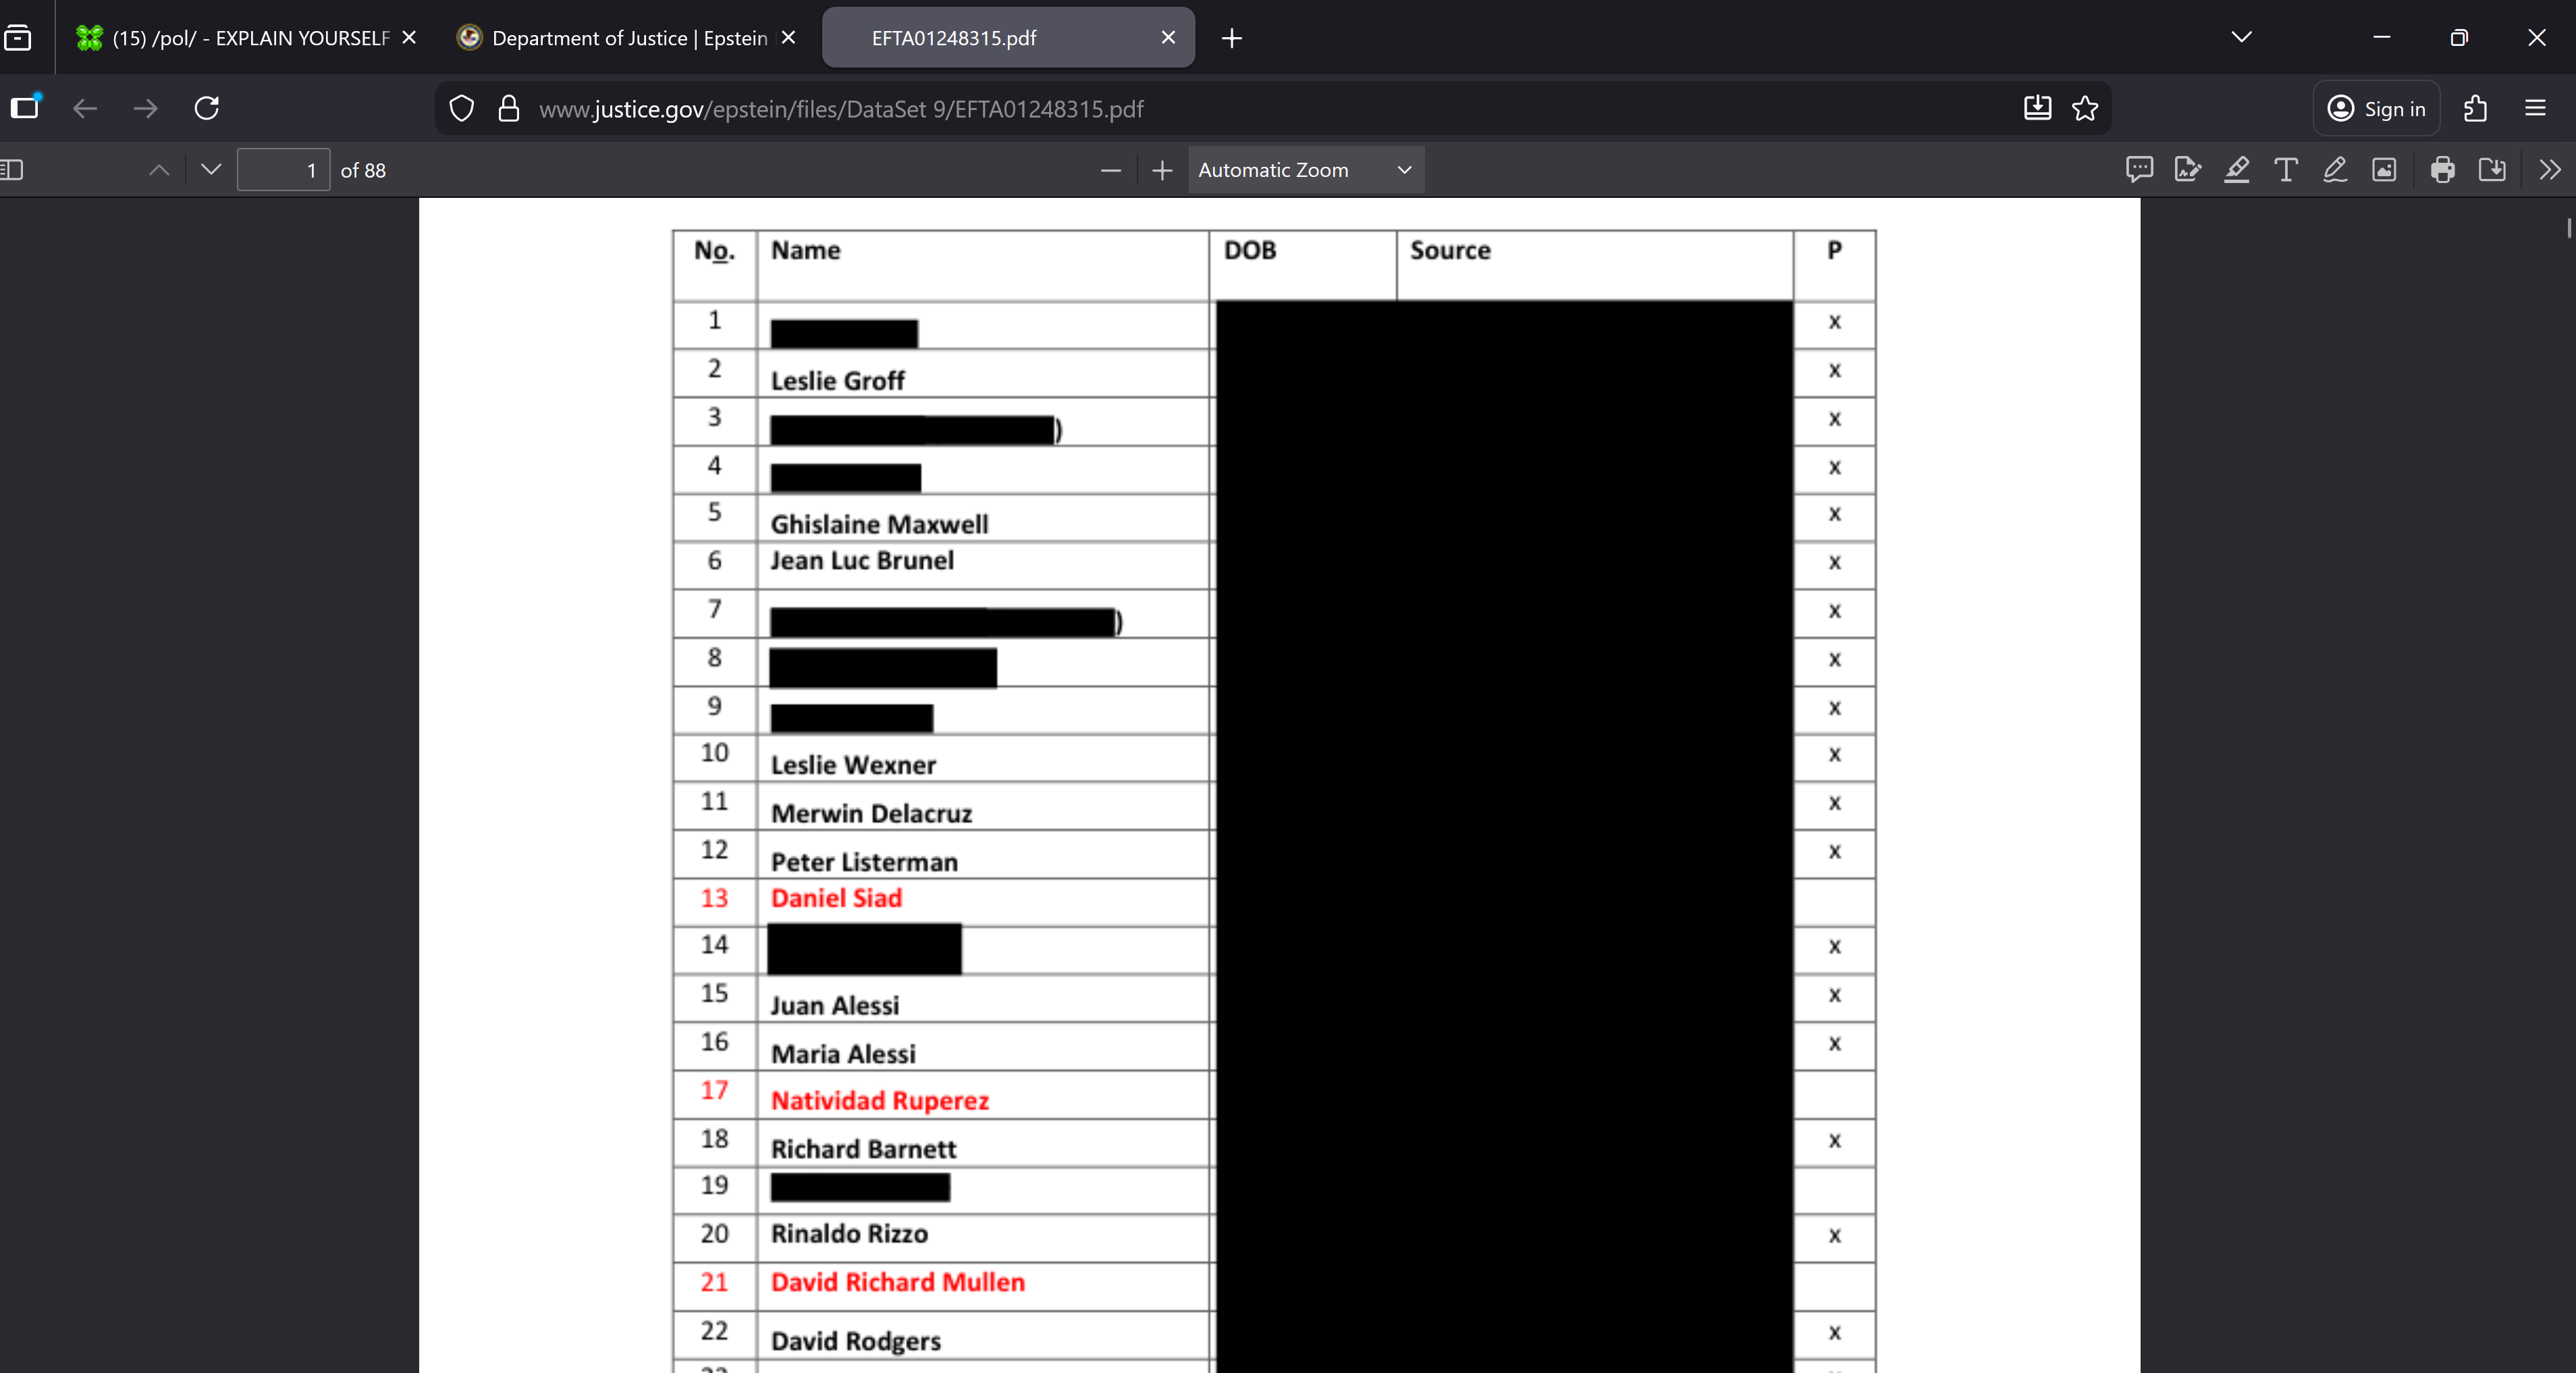Open the list all tabs dropdown

2241,37
